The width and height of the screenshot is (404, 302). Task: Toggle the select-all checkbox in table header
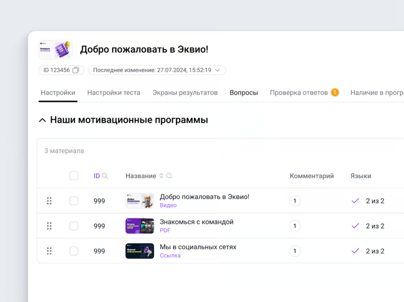(x=74, y=176)
